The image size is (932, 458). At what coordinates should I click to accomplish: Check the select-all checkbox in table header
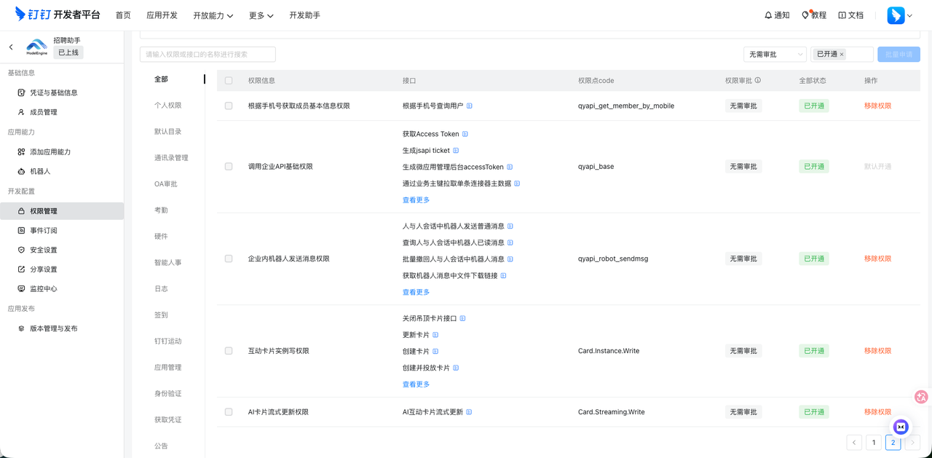(x=228, y=80)
